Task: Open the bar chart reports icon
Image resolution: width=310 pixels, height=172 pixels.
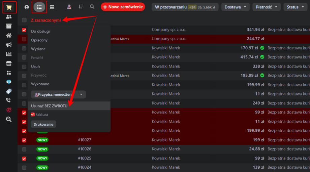Action: 9,54
